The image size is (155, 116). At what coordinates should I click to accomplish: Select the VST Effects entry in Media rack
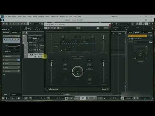click(x=138, y=39)
